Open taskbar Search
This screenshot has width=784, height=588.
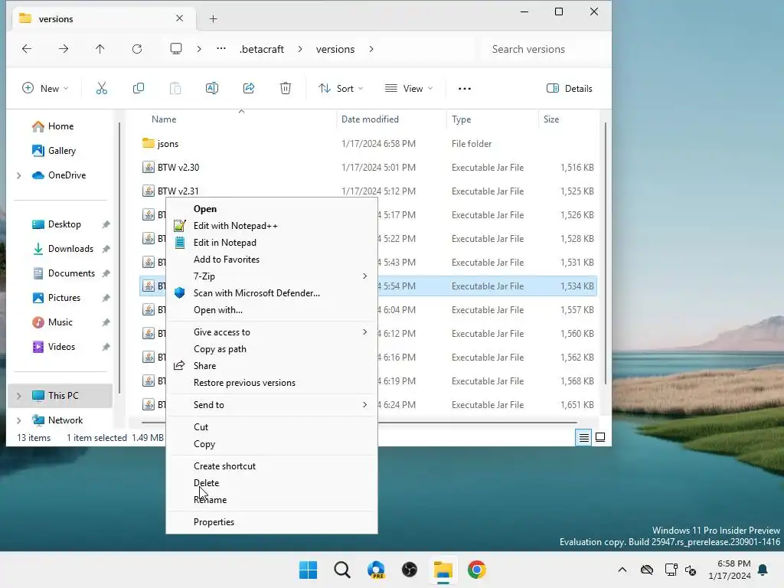point(342,570)
